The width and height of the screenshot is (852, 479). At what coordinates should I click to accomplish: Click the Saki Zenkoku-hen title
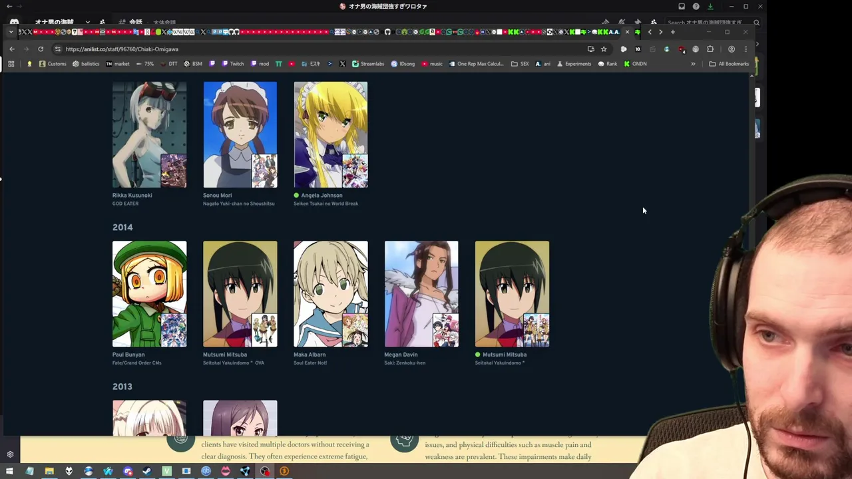pos(405,363)
